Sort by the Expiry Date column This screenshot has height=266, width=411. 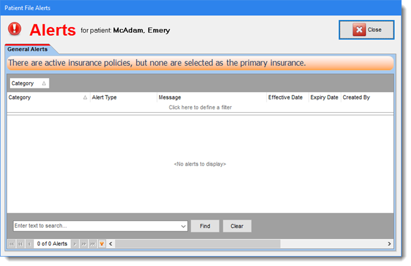pyautogui.click(x=324, y=97)
